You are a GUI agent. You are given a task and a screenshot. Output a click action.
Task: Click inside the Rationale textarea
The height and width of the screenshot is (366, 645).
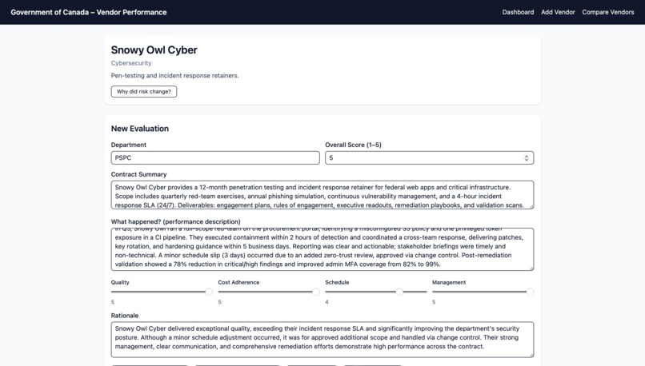click(322, 340)
